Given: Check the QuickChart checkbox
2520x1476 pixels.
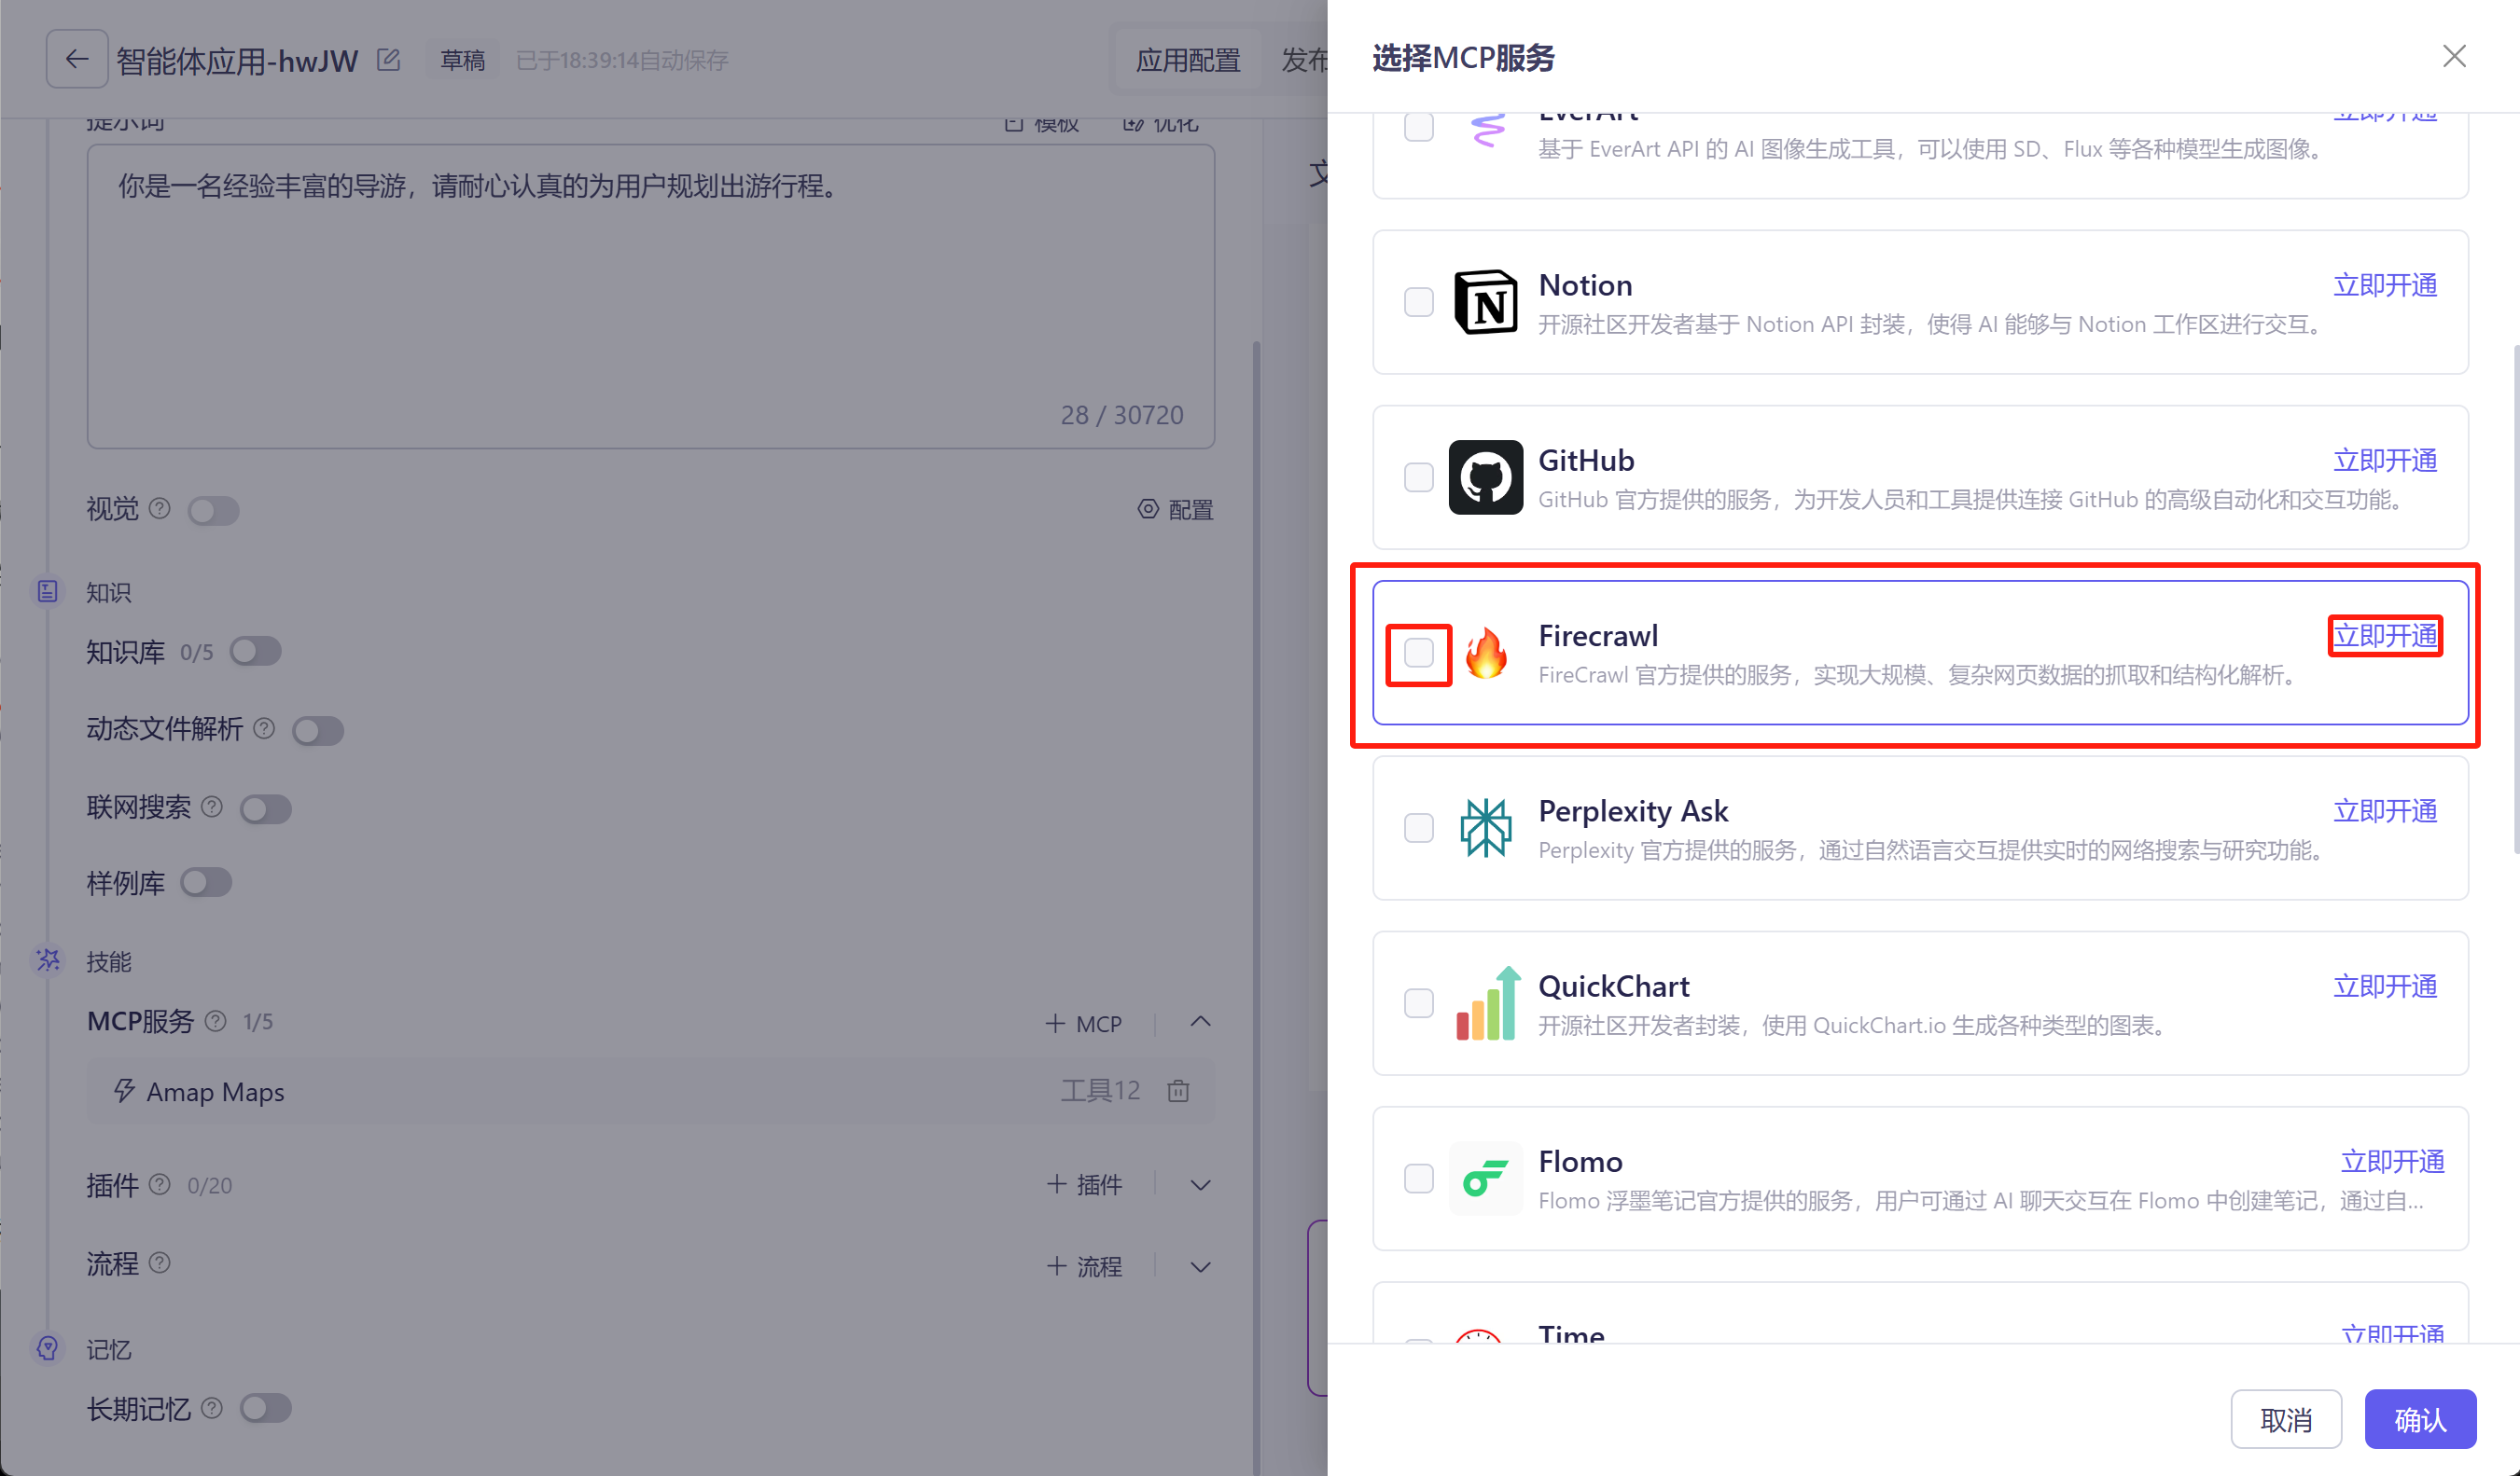Looking at the screenshot, I should pos(1418,1003).
